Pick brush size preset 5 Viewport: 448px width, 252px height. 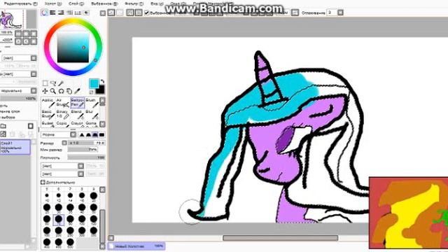(47, 196)
